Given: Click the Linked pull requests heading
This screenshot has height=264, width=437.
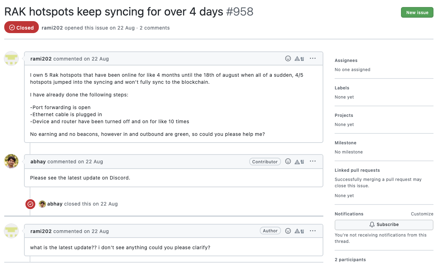Looking at the screenshot, I should click(x=357, y=170).
